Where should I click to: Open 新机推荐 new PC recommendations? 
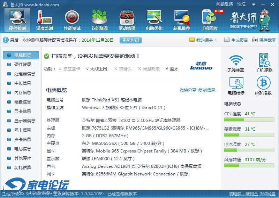click(x=182, y=20)
